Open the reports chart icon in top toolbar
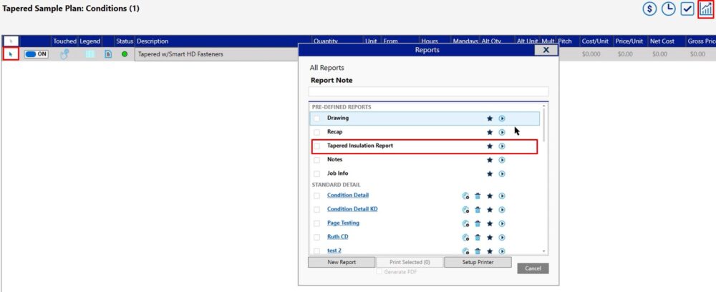 click(705, 9)
